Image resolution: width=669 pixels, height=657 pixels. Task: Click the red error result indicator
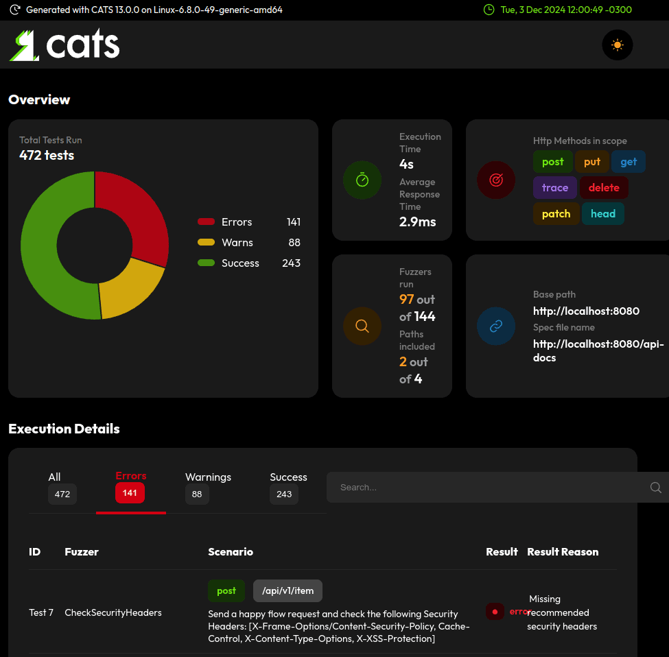pos(495,611)
